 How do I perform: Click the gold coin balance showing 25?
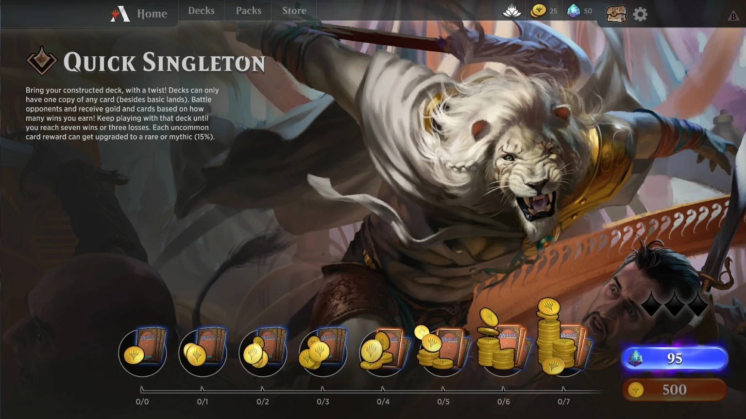point(543,11)
